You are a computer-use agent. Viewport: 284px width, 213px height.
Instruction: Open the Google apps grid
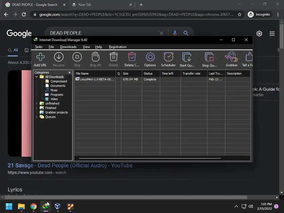(x=272, y=34)
